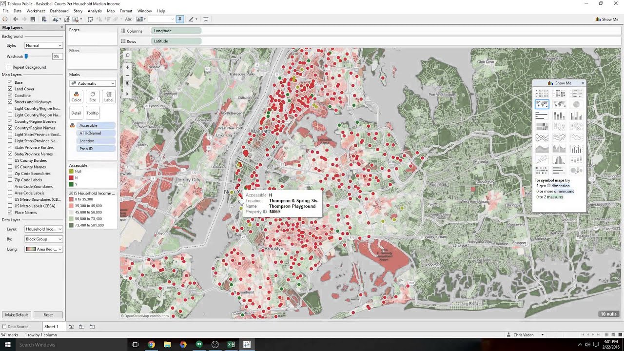Uncheck Streets and Highways layer

point(10,102)
